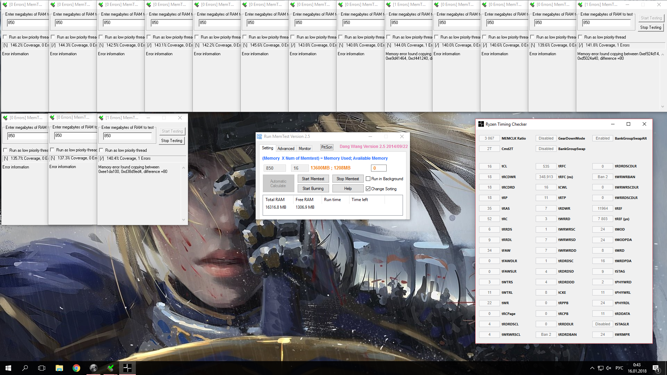Click the memory size field showing 850 in Run MemTest
The height and width of the screenshot is (375, 667).
pyautogui.click(x=274, y=168)
